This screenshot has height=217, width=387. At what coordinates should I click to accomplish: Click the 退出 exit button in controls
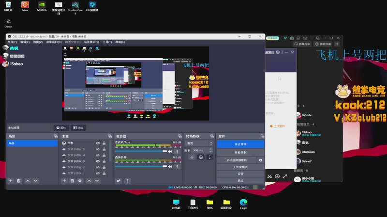[240, 180]
